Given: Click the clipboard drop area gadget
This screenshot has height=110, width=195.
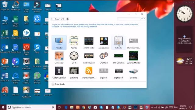Looking at the screenshot, I should point(184,39).
